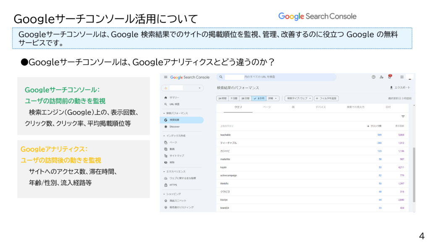Image resolution: width=430 pixels, height=245 pixels.
Task: Open Discover in the sidebar
Action: point(174,126)
